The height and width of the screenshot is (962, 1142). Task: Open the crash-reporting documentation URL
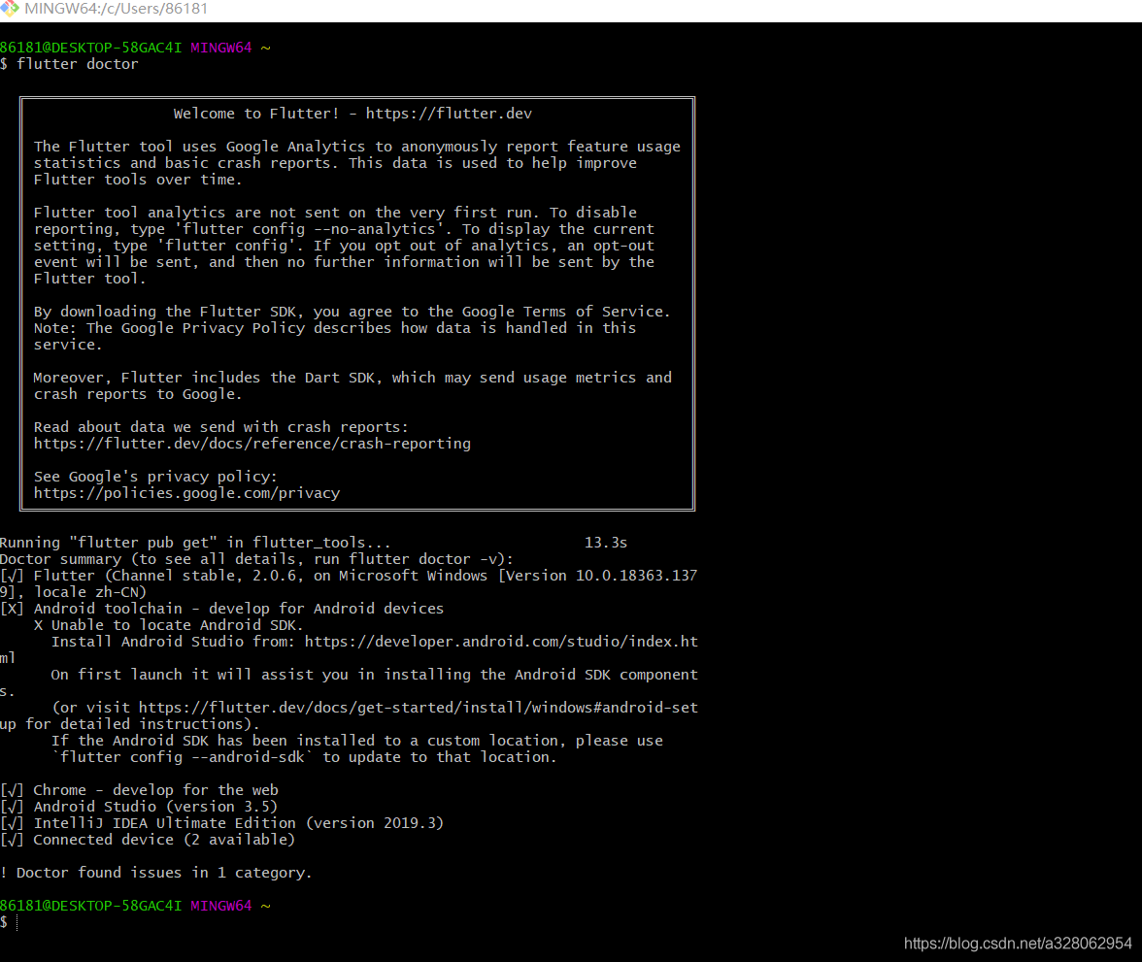point(252,444)
